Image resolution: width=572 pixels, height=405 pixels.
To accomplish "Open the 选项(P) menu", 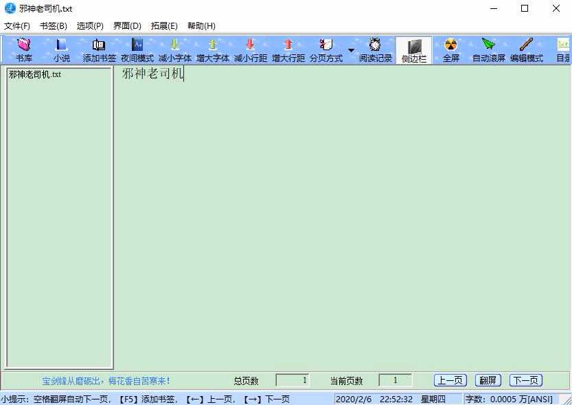I will tap(90, 26).
